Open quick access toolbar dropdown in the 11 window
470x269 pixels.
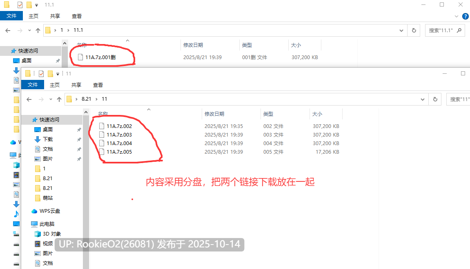tap(58, 74)
